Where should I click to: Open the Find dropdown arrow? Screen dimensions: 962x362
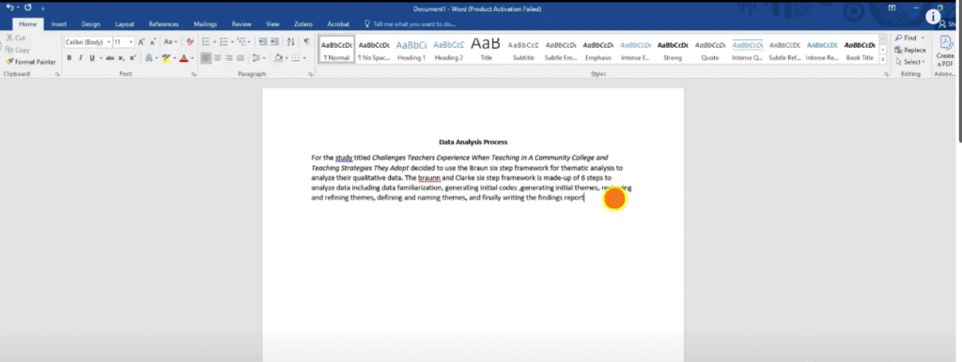tap(923, 38)
